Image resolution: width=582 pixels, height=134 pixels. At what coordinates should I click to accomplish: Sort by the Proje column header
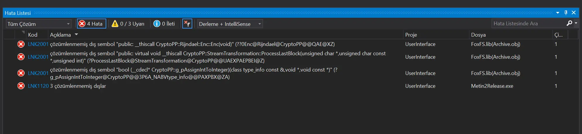pyautogui.click(x=411, y=35)
